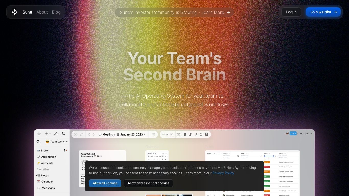Click the Filter by Name input field
The height and width of the screenshot is (196, 349).
(x=229, y=156)
